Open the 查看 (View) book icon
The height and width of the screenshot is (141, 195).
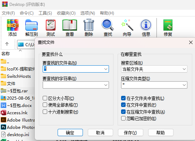coord(70,25)
